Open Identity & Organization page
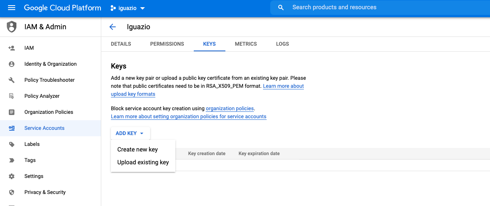The image size is (490, 206). 50,64
